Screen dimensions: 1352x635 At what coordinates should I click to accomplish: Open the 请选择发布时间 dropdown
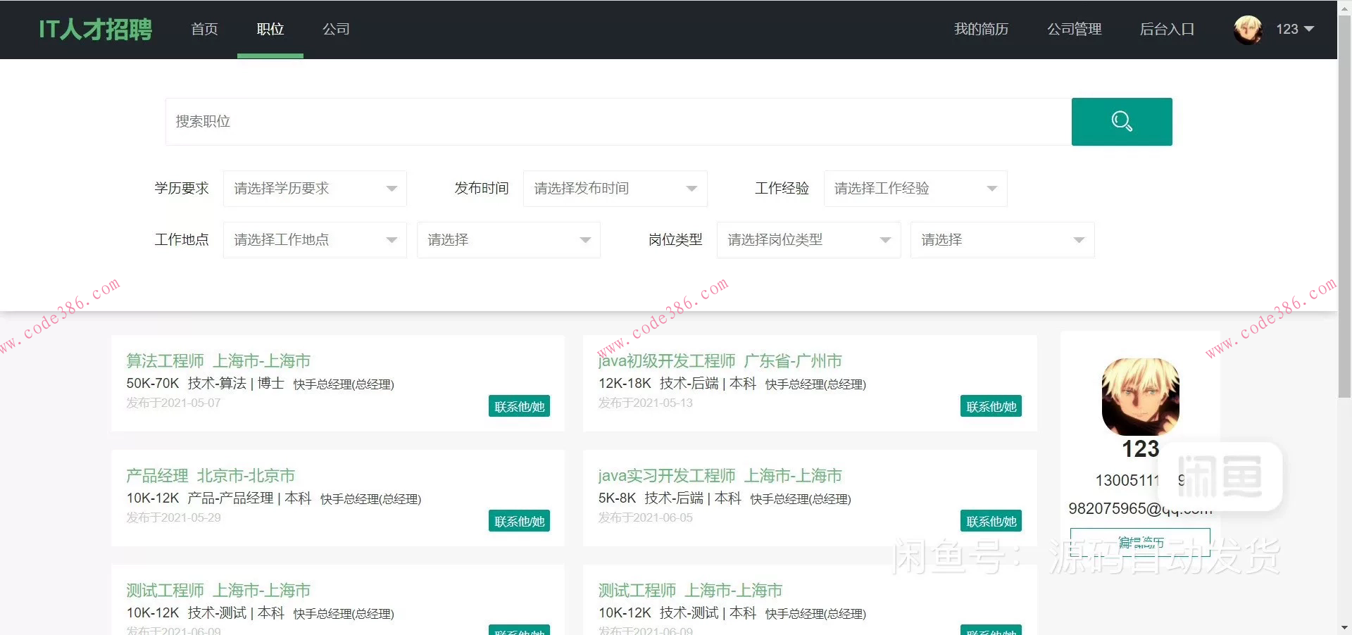point(614,188)
